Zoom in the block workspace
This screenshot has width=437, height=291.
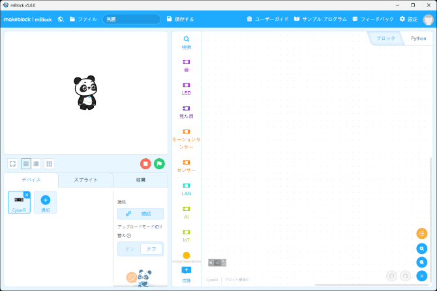point(421,249)
